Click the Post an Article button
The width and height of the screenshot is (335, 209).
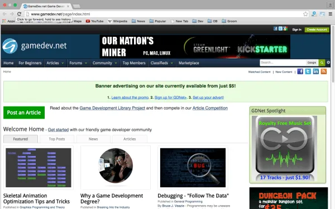point(24,113)
